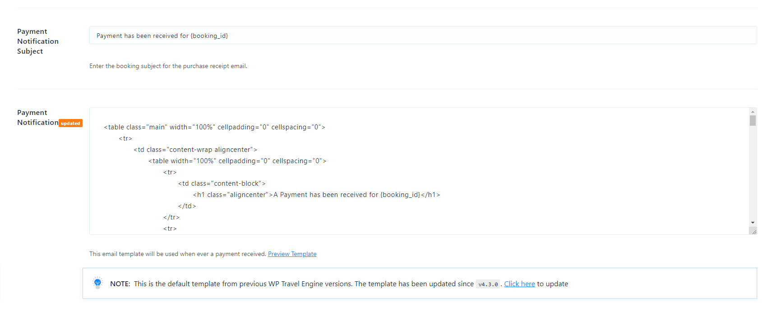Viewport: 772px width, 311px height.
Task: Click the 'Click here' update link
Action: [519, 284]
